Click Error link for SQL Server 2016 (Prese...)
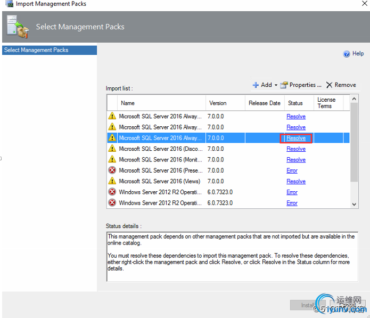The height and width of the screenshot is (318, 370). (292, 170)
